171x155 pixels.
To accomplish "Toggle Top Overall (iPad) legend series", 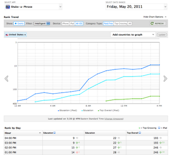I will coord(109,111).
